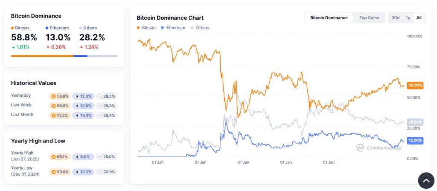The width and height of the screenshot is (437, 191).
Task: Set the chart range to 1y
Action: point(408,18)
